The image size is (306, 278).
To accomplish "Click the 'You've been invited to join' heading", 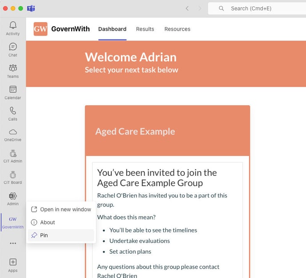I will pos(157,178).
